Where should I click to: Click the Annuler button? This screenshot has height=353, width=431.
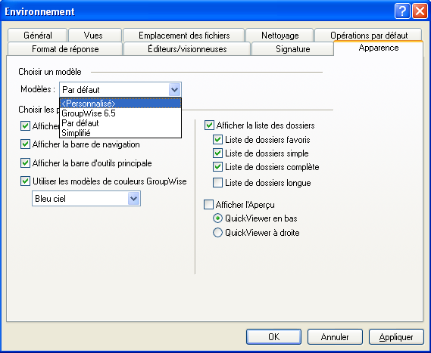coord(335,336)
